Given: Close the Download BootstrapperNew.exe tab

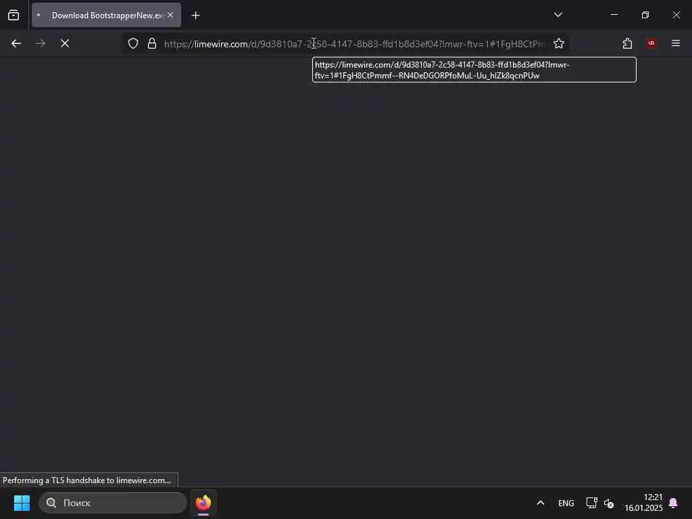Looking at the screenshot, I should (170, 16).
